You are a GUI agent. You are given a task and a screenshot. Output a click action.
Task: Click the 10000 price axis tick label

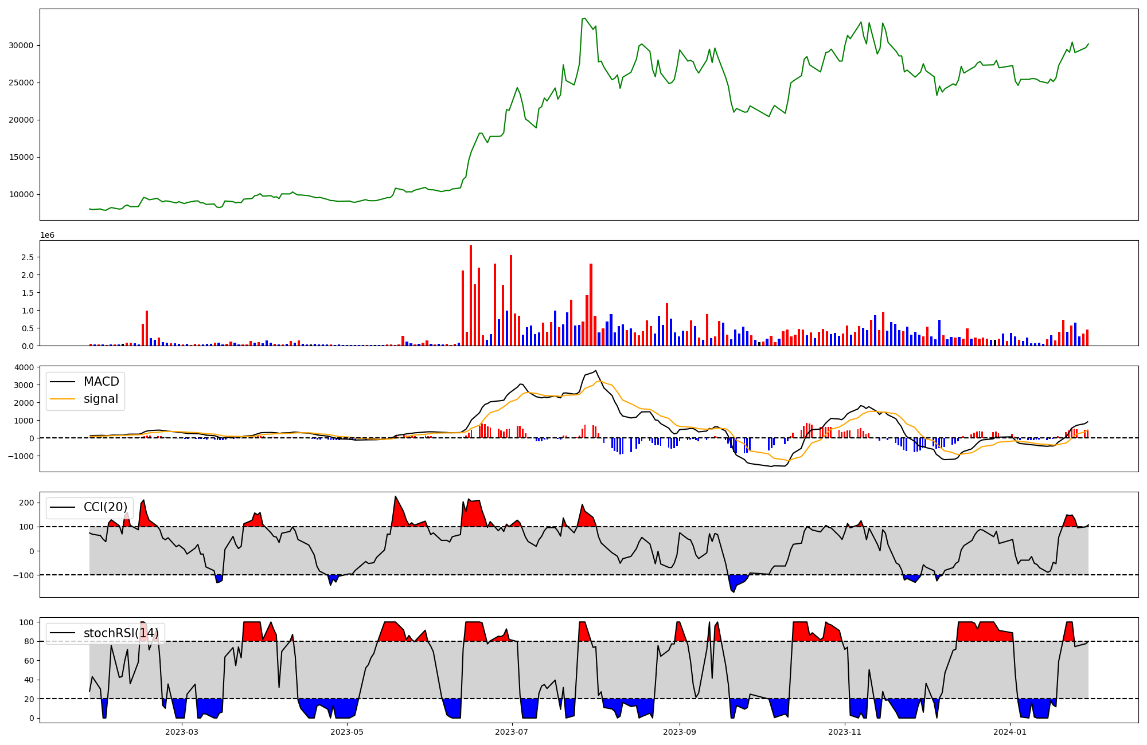pos(22,195)
